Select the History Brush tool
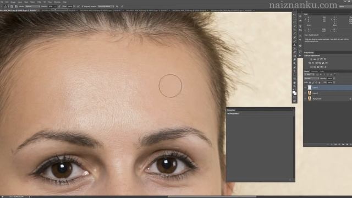Image resolution: width=352 pixels, height=198 pixels. tap(295, 48)
